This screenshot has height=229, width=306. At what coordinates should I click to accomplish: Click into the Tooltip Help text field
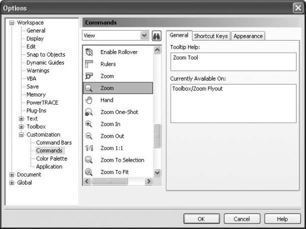point(234,62)
